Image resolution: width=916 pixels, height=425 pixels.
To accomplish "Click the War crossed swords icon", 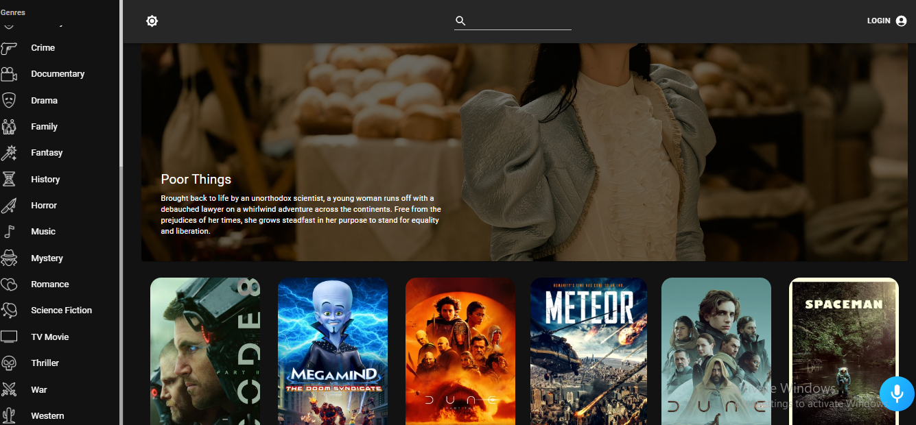I will point(9,390).
